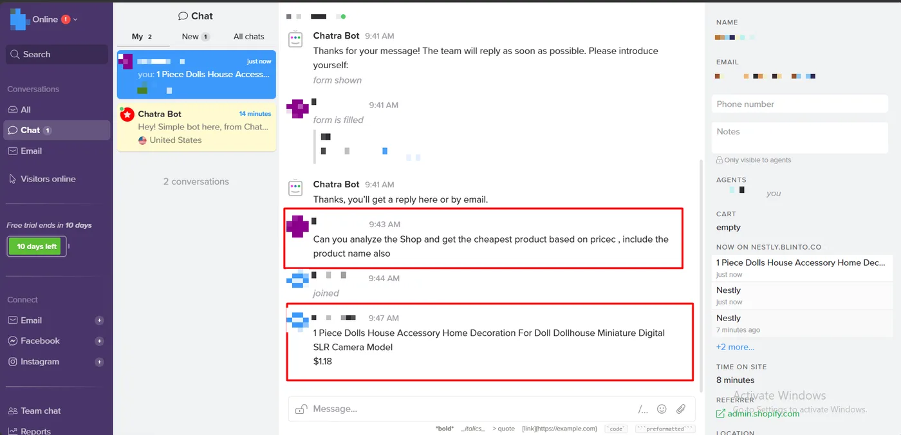Open the Online status dropdown

55,19
